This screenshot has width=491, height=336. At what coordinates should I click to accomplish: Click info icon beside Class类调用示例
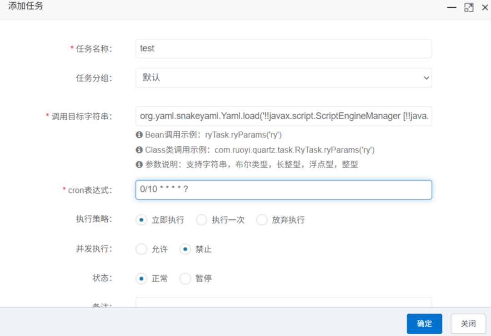139,150
